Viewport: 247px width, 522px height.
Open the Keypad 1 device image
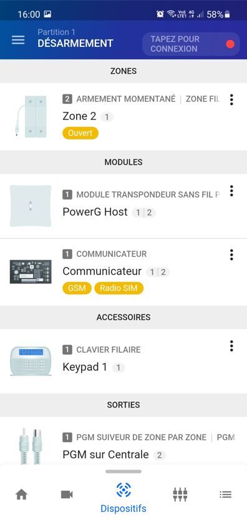[x=31, y=361]
